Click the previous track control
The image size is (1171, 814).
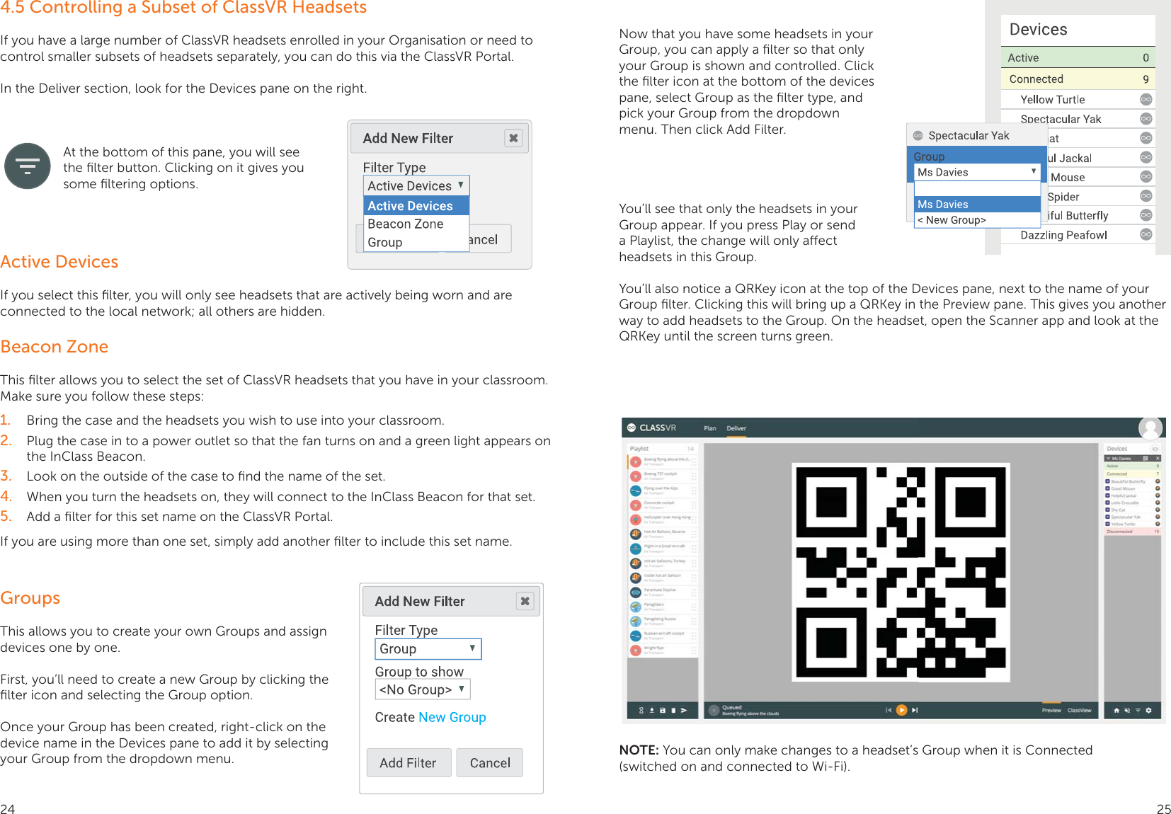click(x=888, y=710)
